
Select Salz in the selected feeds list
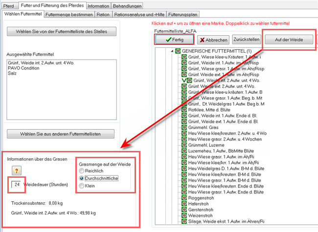(x=12, y=73)
